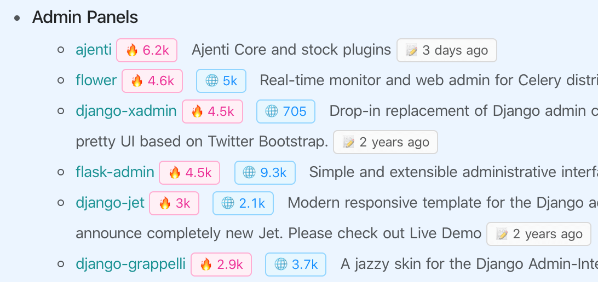Click django-grappelli's 2.9k stars badge
Viewport: 598px width, 282px height.
(221, 265)
